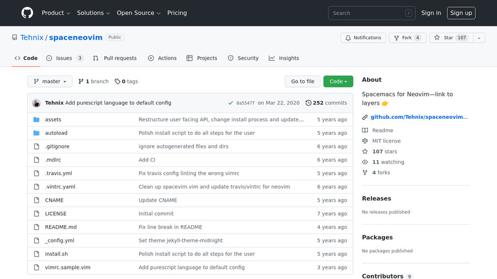Open the Pull requests tab
This screenshot has width=497, height=279.
115,58
